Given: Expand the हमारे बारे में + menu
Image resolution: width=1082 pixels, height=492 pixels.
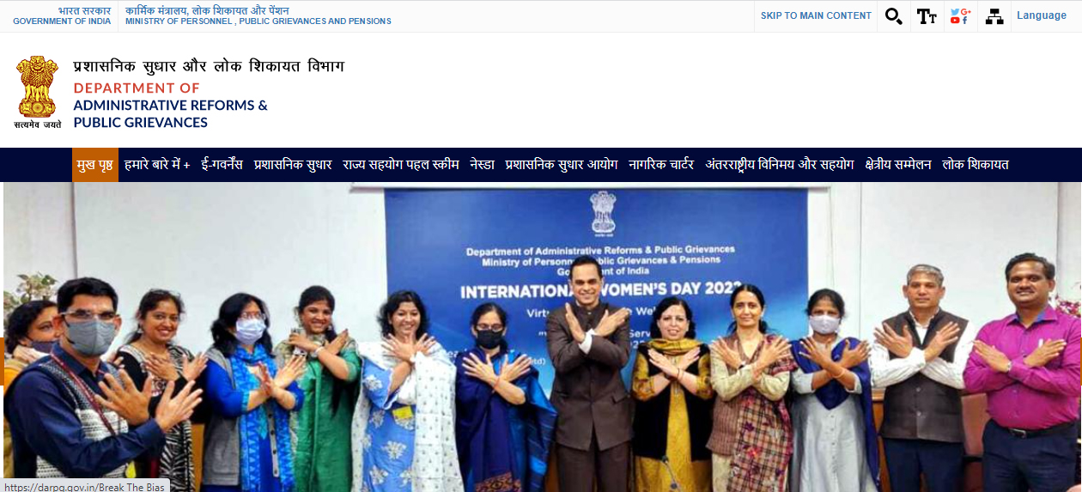Looking at the screenshot, I should (x=157, y=165).
